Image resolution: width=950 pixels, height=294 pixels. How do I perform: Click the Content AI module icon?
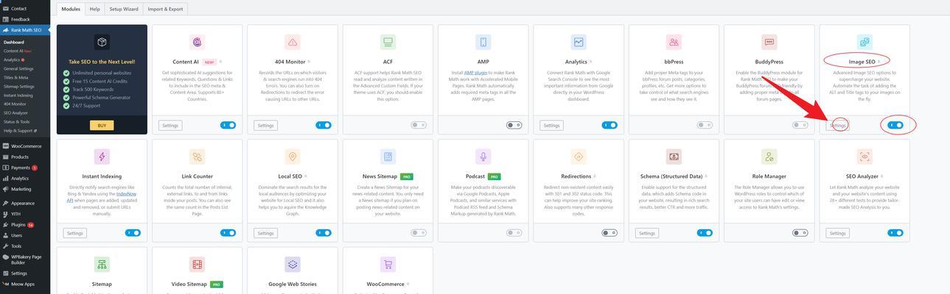197,42
